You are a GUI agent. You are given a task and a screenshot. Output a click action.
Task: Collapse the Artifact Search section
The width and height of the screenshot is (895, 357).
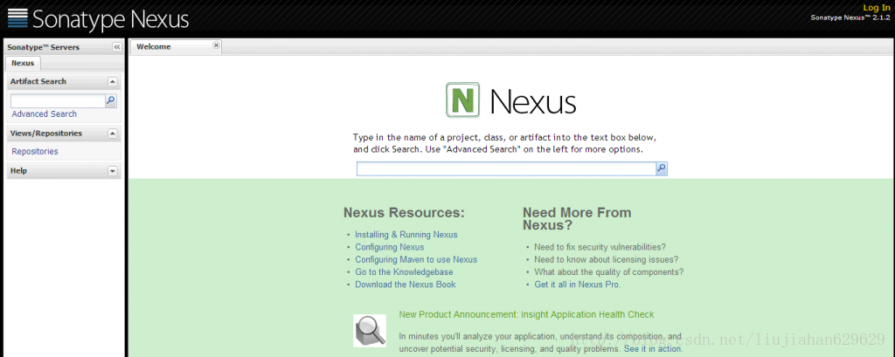tap(113, 81)
